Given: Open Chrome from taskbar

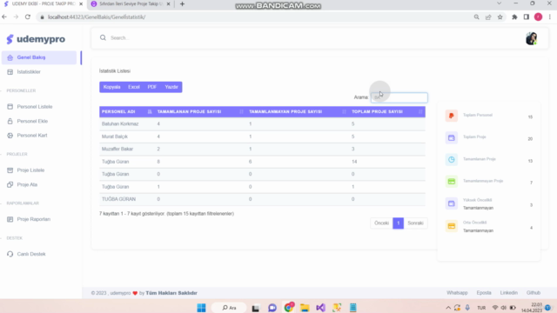Looking at the screenshot, I should [x=289, y=307].
